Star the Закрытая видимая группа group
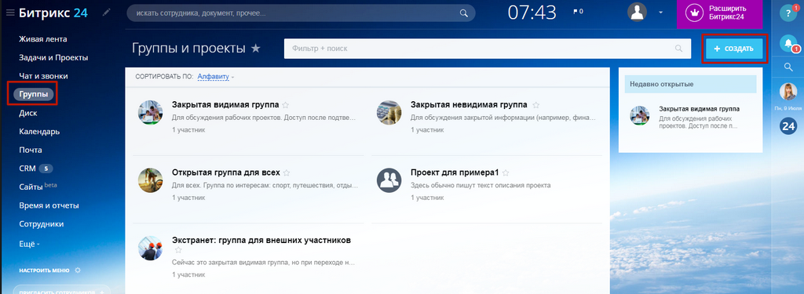This screenshot has height=294, width=804. (x=286, y=105)
